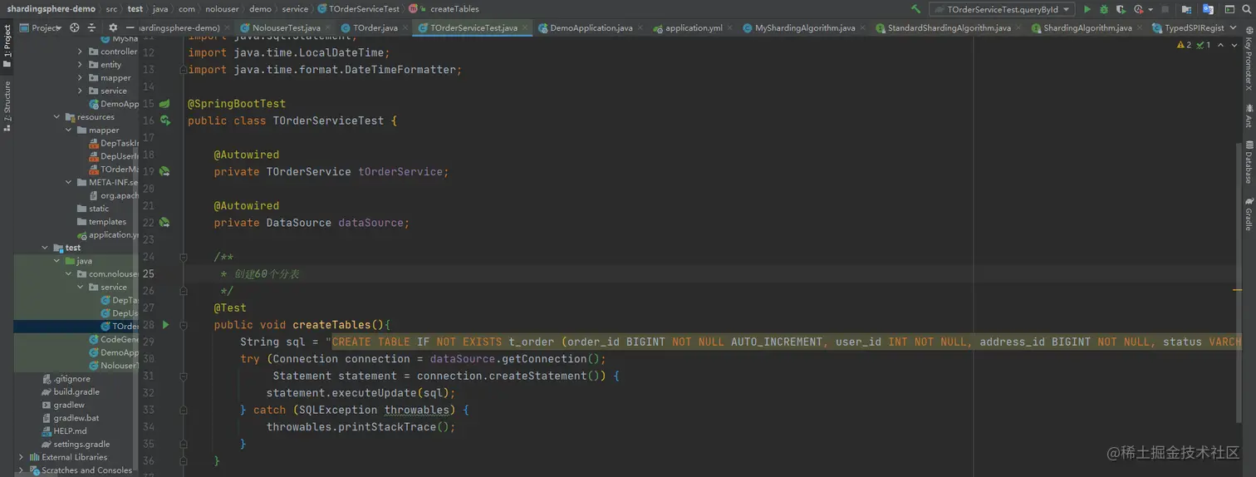Viewport: 1256px width, 477px height.
Task: Click the warnings count indicator
Action: click(x=1185, y=45)
